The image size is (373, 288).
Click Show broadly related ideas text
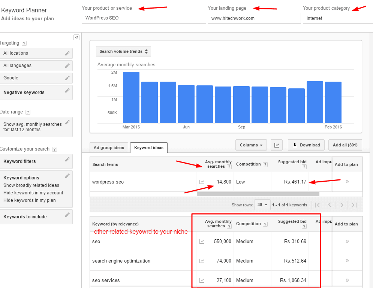point(31,185)
